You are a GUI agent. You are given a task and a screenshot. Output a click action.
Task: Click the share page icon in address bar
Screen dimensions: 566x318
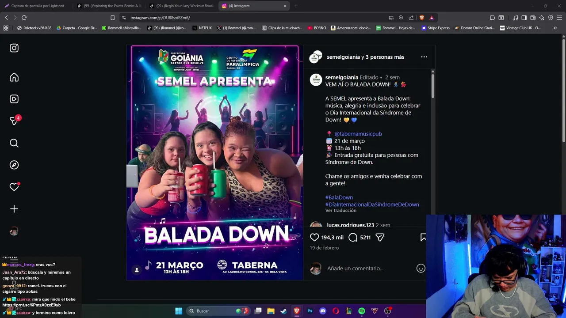[x=411, y=18]
